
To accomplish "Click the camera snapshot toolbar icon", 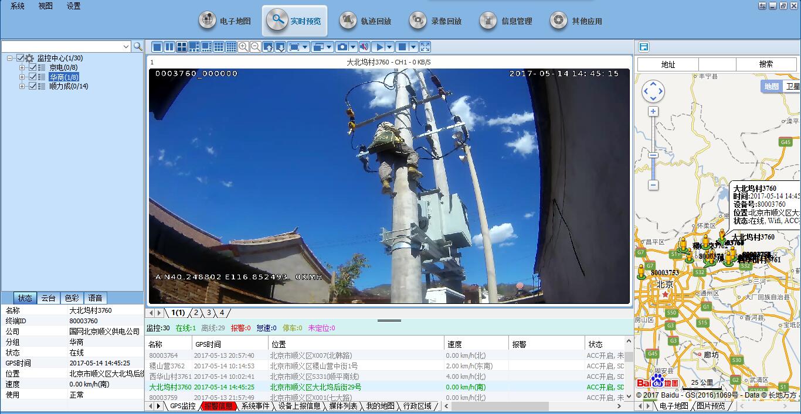I will [342, 47].
